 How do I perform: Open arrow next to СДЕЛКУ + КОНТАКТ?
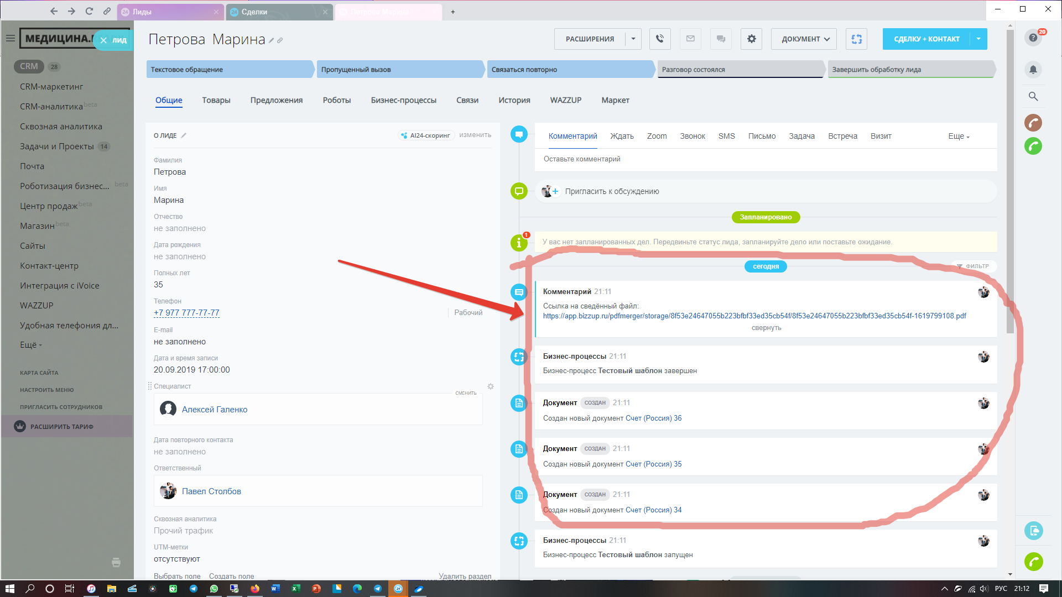point(978,39)
